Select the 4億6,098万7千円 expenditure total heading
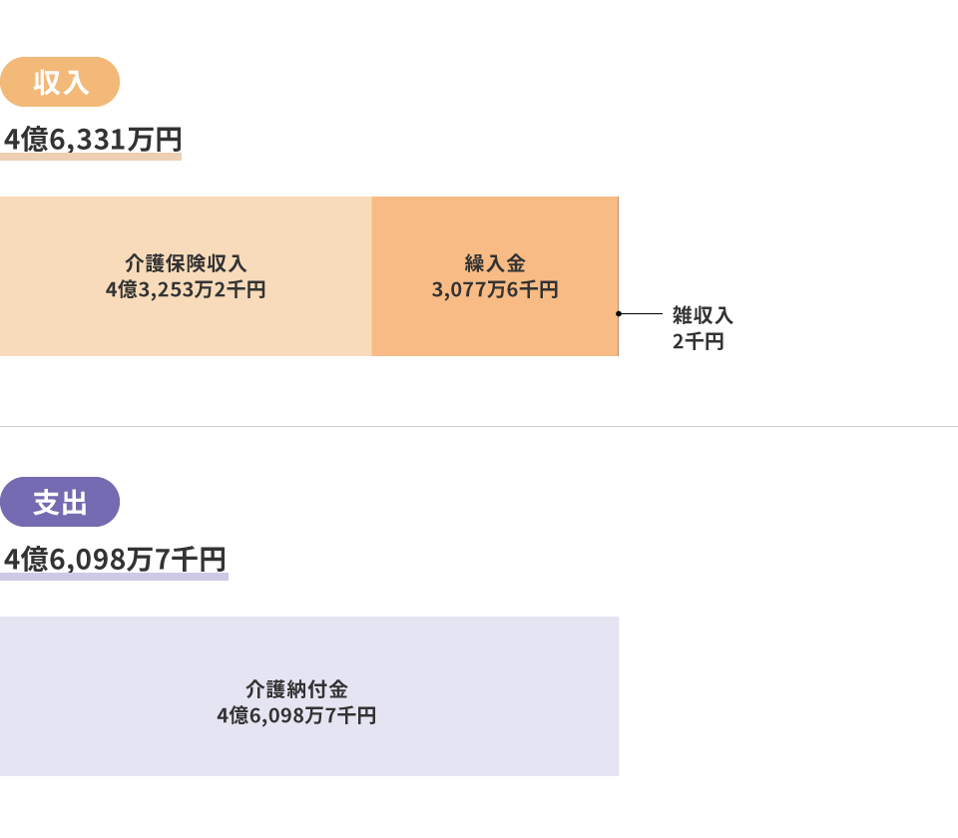 click(x=115, y=560)
